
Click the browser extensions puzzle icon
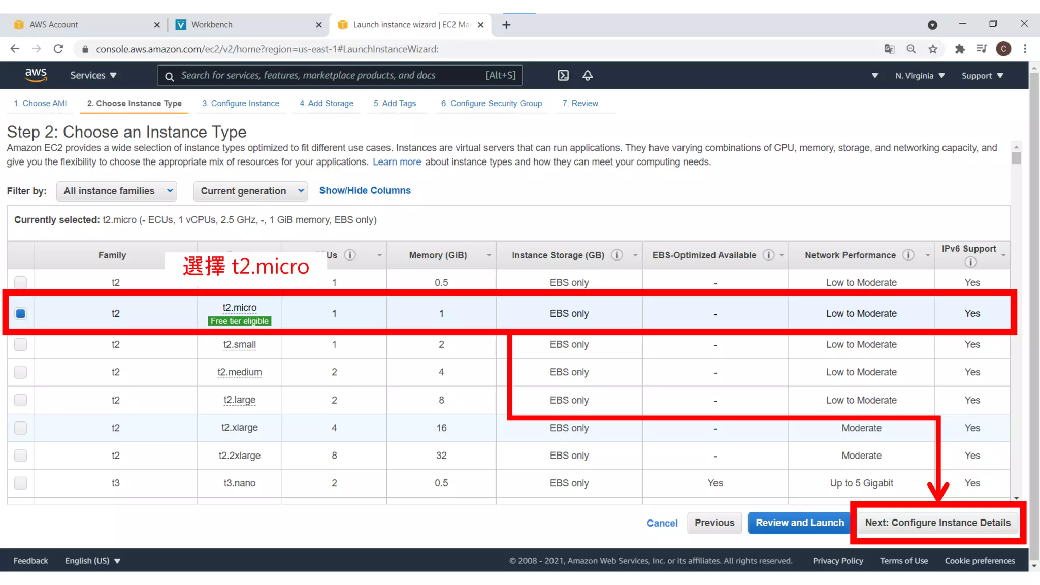(x=959, y=49)
